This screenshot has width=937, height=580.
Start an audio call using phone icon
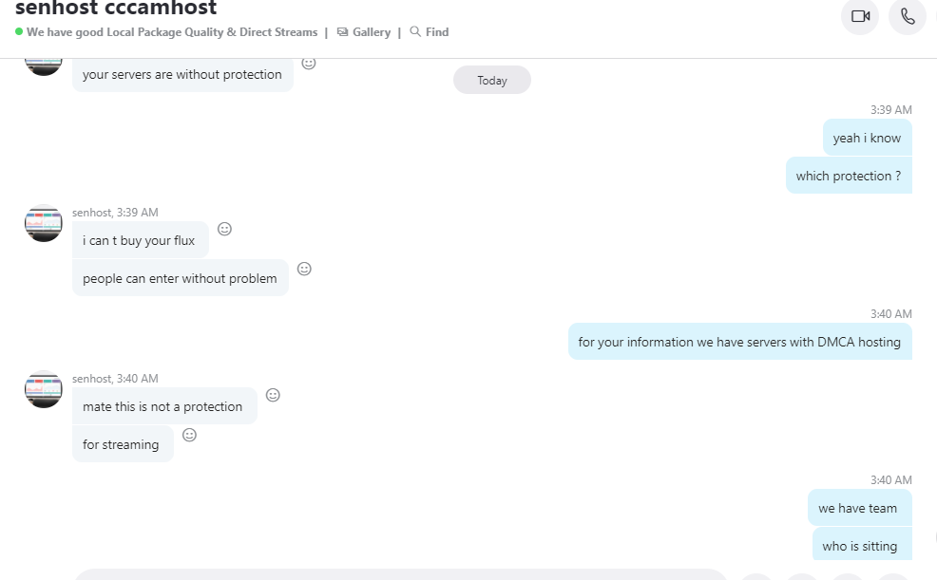pyautogui.click(x=908, y=16)
